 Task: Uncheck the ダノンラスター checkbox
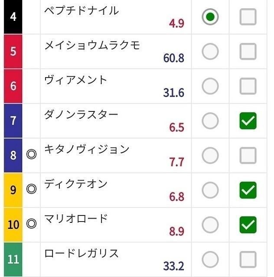tap(248, 121)
